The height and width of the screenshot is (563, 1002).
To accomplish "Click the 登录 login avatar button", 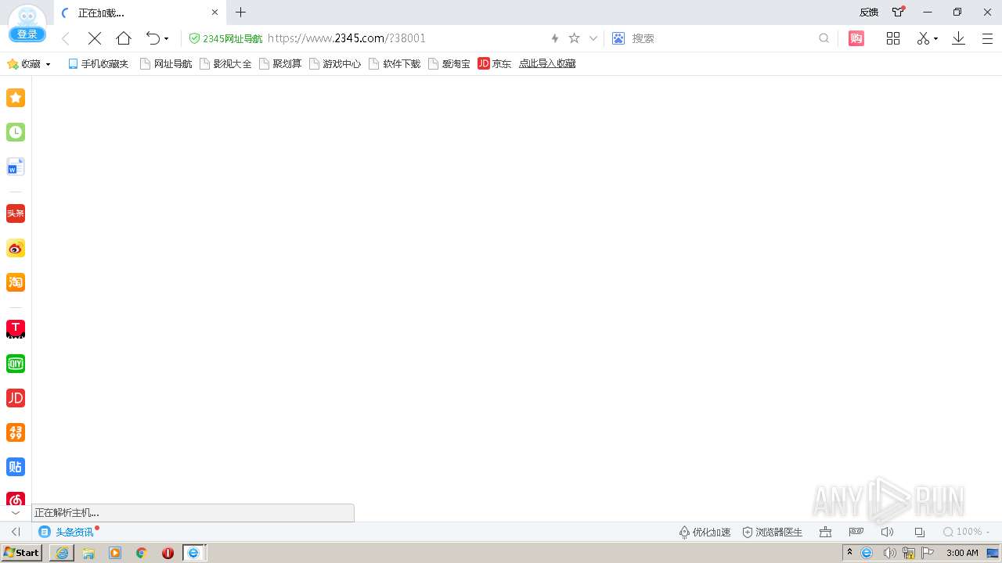I will tap(27, 24).
